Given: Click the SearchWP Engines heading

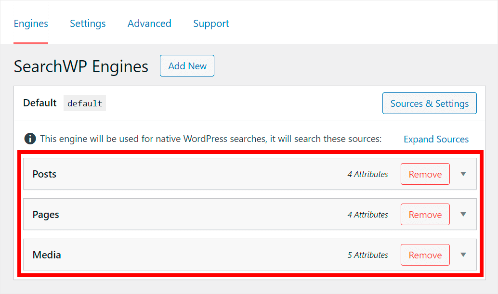Looking at the screenshot, I should coord(81,66).
